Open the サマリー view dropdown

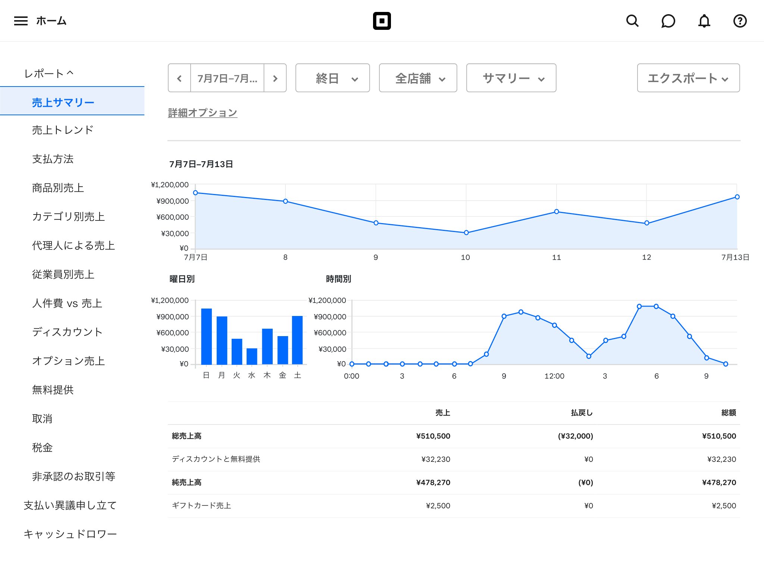click(510, 78)
